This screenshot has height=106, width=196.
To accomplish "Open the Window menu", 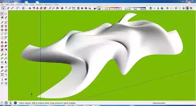I will 39,5.
